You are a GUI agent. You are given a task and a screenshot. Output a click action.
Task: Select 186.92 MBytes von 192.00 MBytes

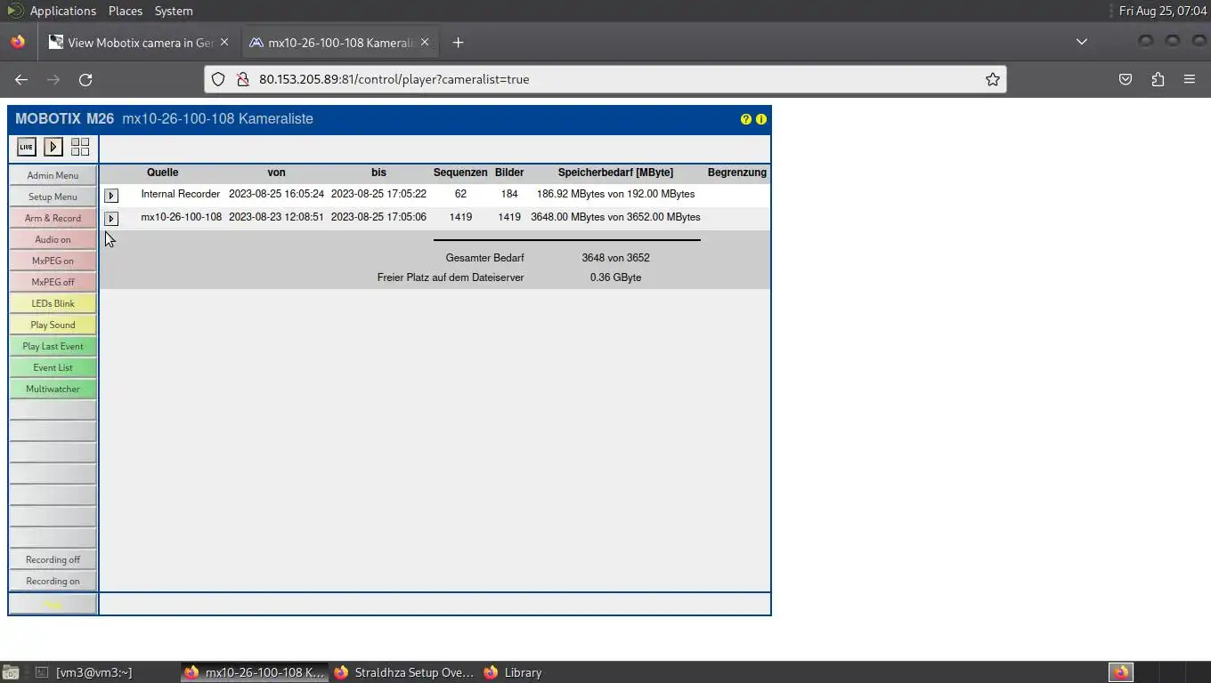pyautogui.click(x=615, y=194)
